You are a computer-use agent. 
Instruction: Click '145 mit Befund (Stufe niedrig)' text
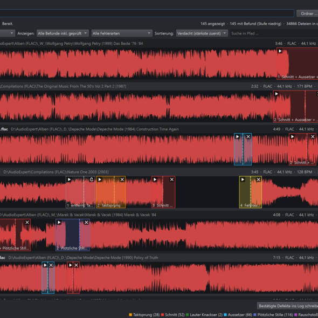255,24
